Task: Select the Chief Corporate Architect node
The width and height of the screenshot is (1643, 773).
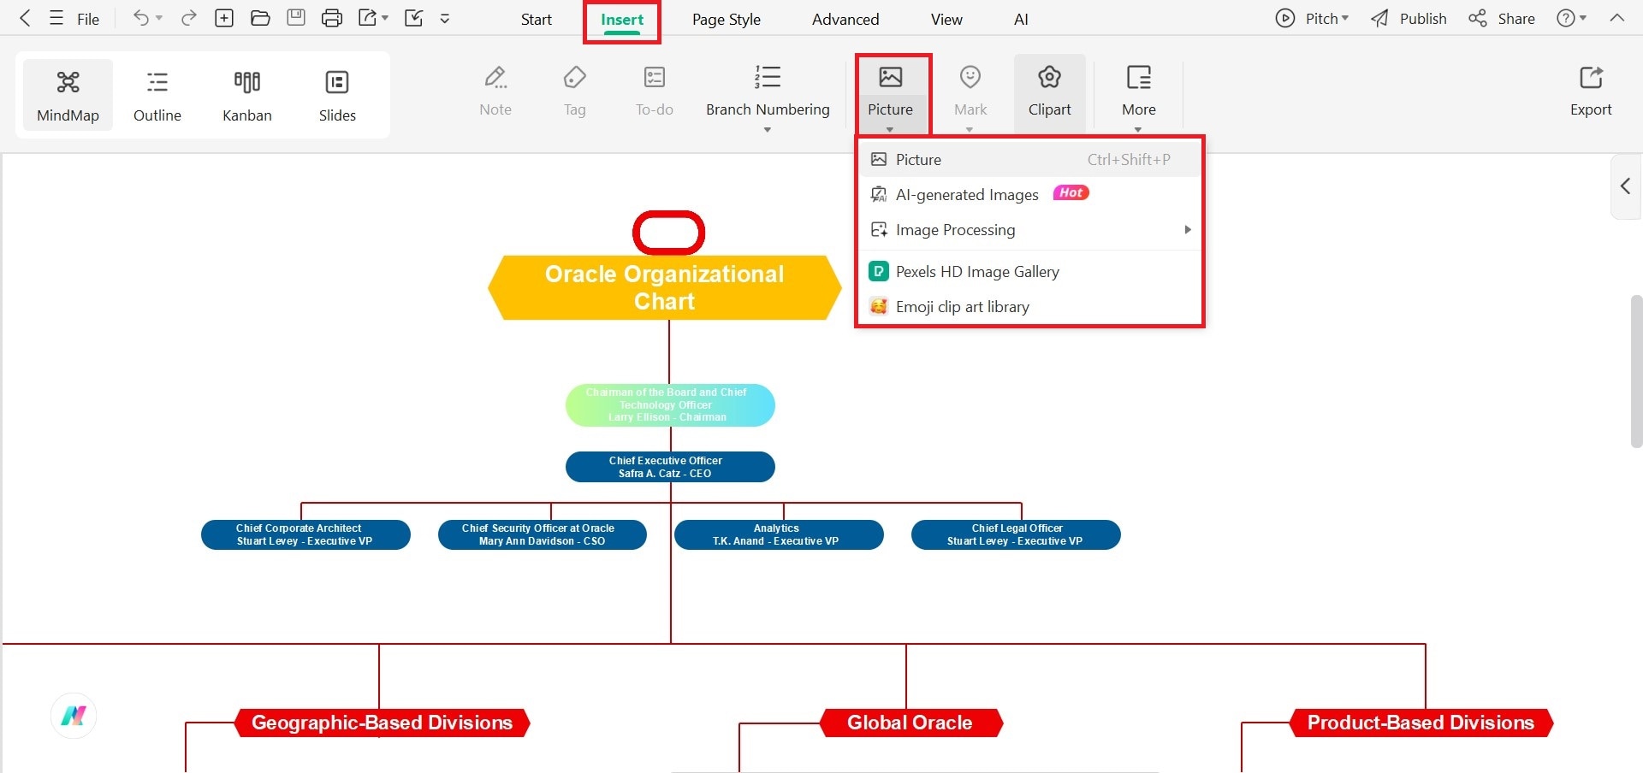Action: (x=305, y=534)
